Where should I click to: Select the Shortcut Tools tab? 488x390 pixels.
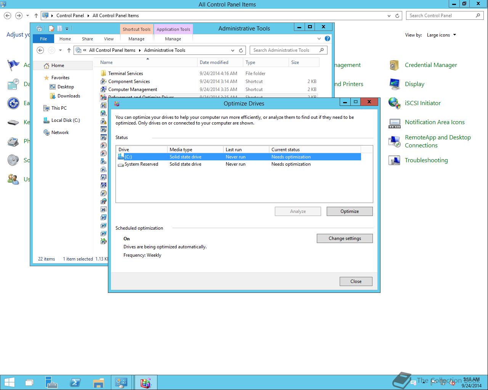click(136, 29)
